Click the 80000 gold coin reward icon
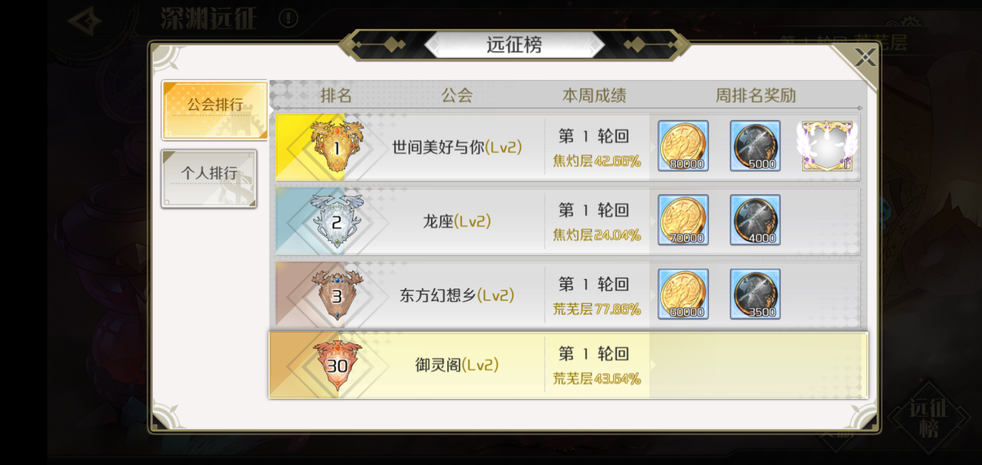982x465 pixels. click(x=683, y=146)
